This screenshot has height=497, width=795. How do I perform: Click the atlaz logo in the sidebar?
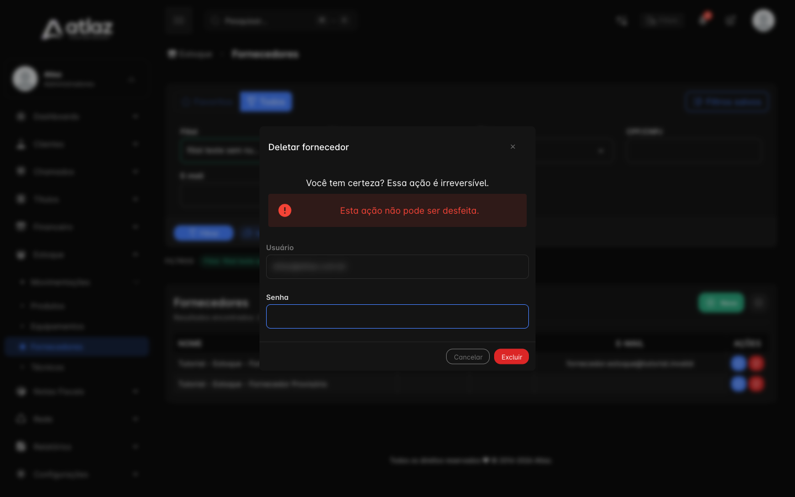77,29
